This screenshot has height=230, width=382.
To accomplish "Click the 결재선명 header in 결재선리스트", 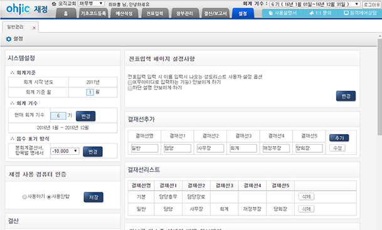I will 141,186.
